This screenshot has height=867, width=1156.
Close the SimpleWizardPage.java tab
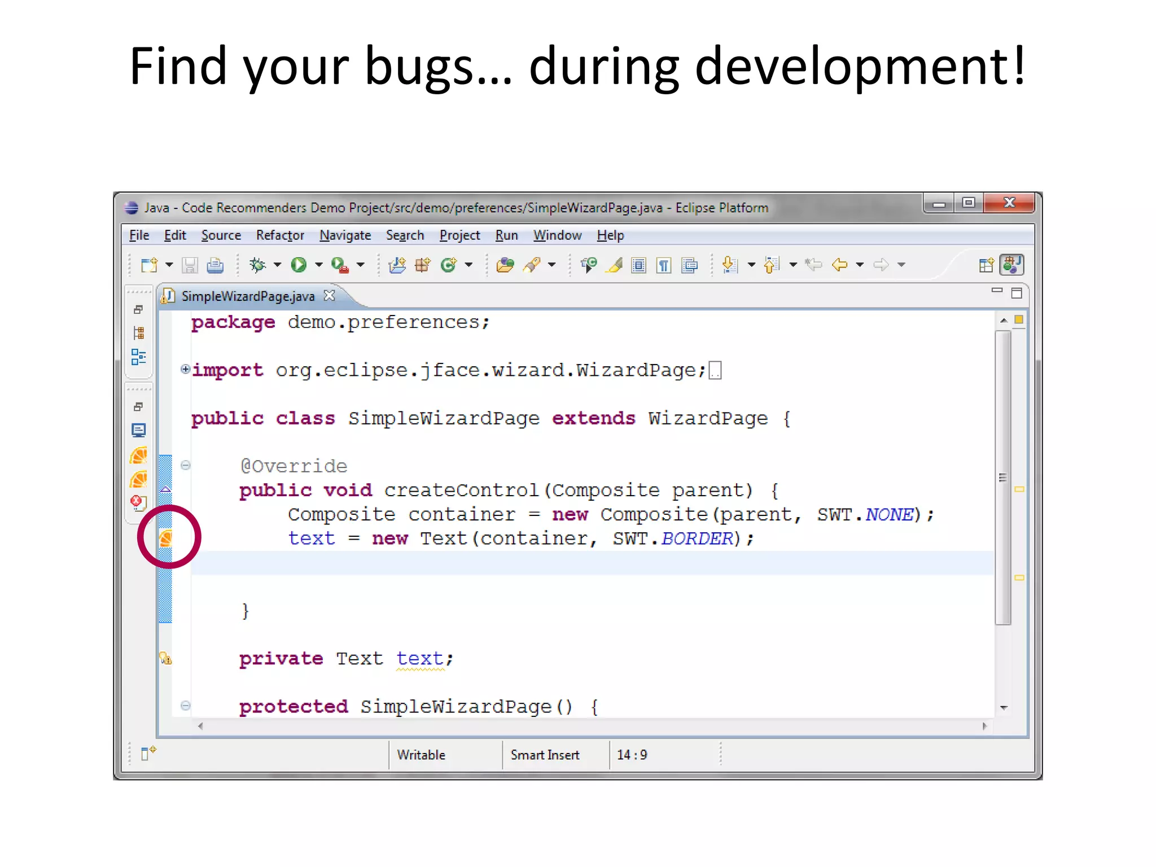pyautogui.click(x=330, y=296)
